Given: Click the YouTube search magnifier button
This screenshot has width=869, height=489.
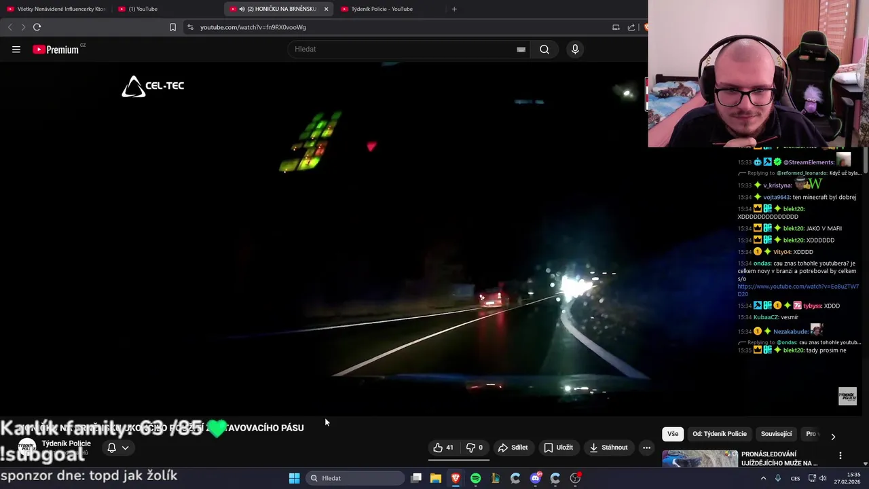Looking at the screenshot, I should click(x=544, y=49).
